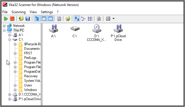The height and width of the screenshot is (107, 185).
Task: Collapse the This PC tree node
Action: [x=4, y=30]
